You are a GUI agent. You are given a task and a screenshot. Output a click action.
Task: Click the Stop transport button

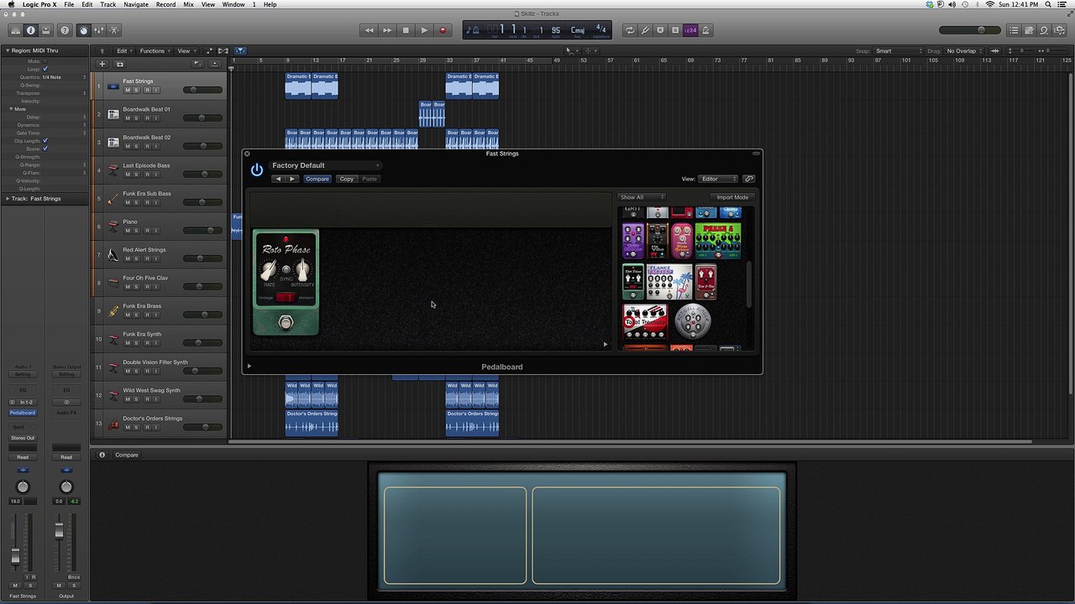pos(406,30)
